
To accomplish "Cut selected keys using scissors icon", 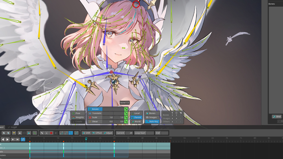I will point(46,133).
